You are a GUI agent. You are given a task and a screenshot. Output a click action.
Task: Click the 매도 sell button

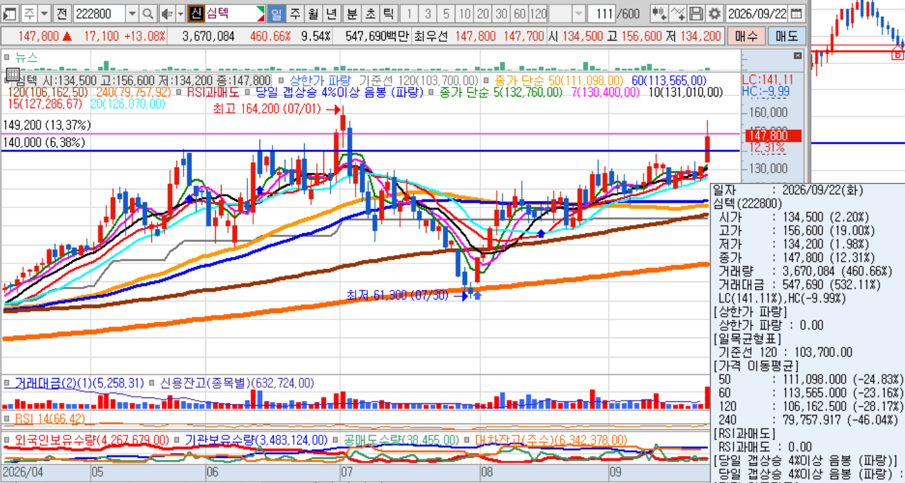786,36
